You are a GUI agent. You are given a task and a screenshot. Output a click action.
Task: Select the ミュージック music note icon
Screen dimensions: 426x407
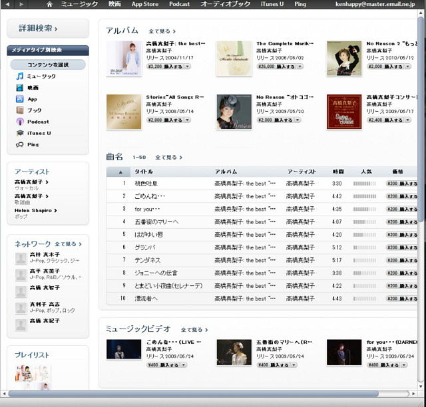(x=19, y=76)
